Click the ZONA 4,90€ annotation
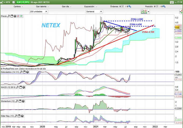 click(x=137, y=19)
